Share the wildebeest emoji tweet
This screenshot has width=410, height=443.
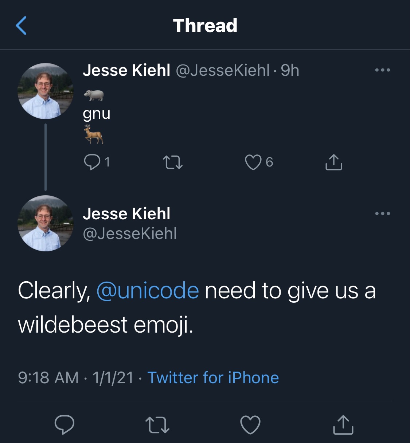pos(343,424)
